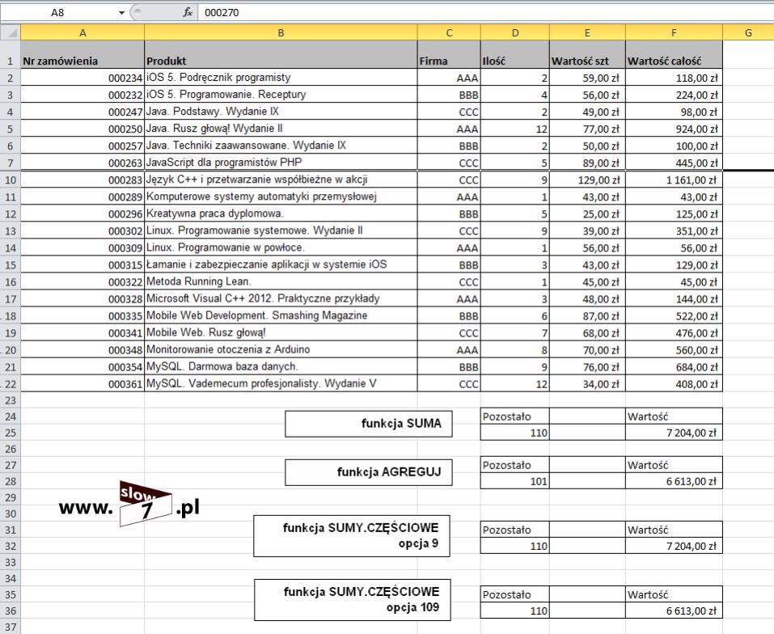The image size is (774, 634).
Task: Select value cell 6 613,00 zł in row 36
Action: [674, 611]
